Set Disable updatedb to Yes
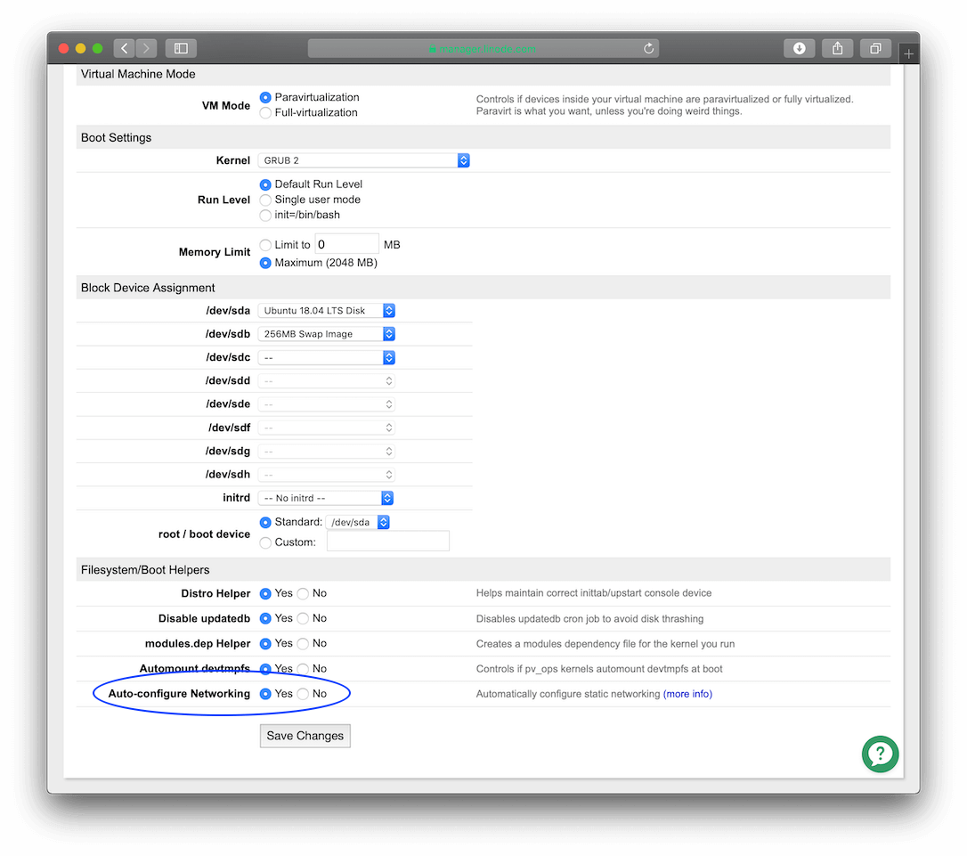 (265, 618)
